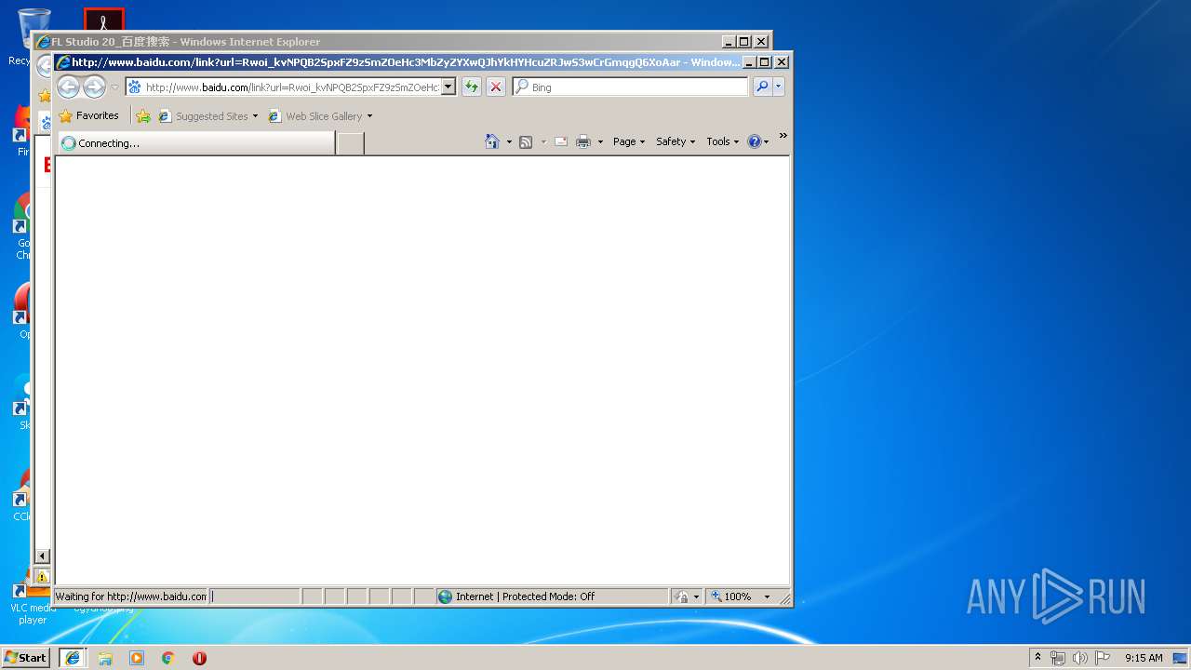
Task: Open the zoom level dropdown arrow
Action: (768, 596)
